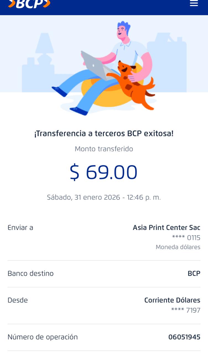Image resolution: width=208 pixels, height=355 pixels.
Task: Click the orange dog illustration
Action: (x=135, y=83)
